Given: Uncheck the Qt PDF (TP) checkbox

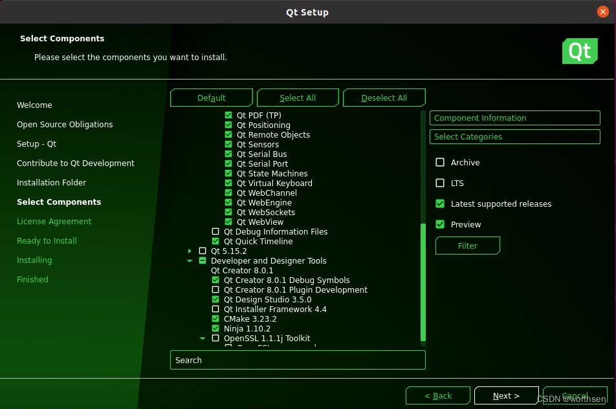Looking at the screenshot, I should point(228,115).
